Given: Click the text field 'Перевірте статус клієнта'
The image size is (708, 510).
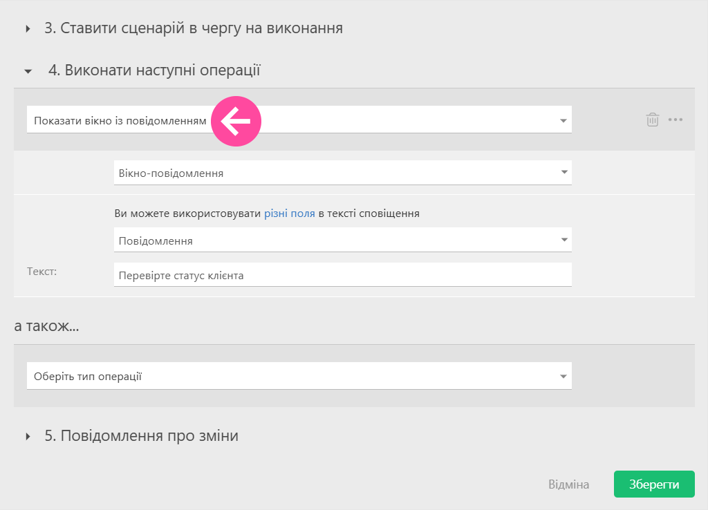Looking at the screenshot, I should pos(342,275).
